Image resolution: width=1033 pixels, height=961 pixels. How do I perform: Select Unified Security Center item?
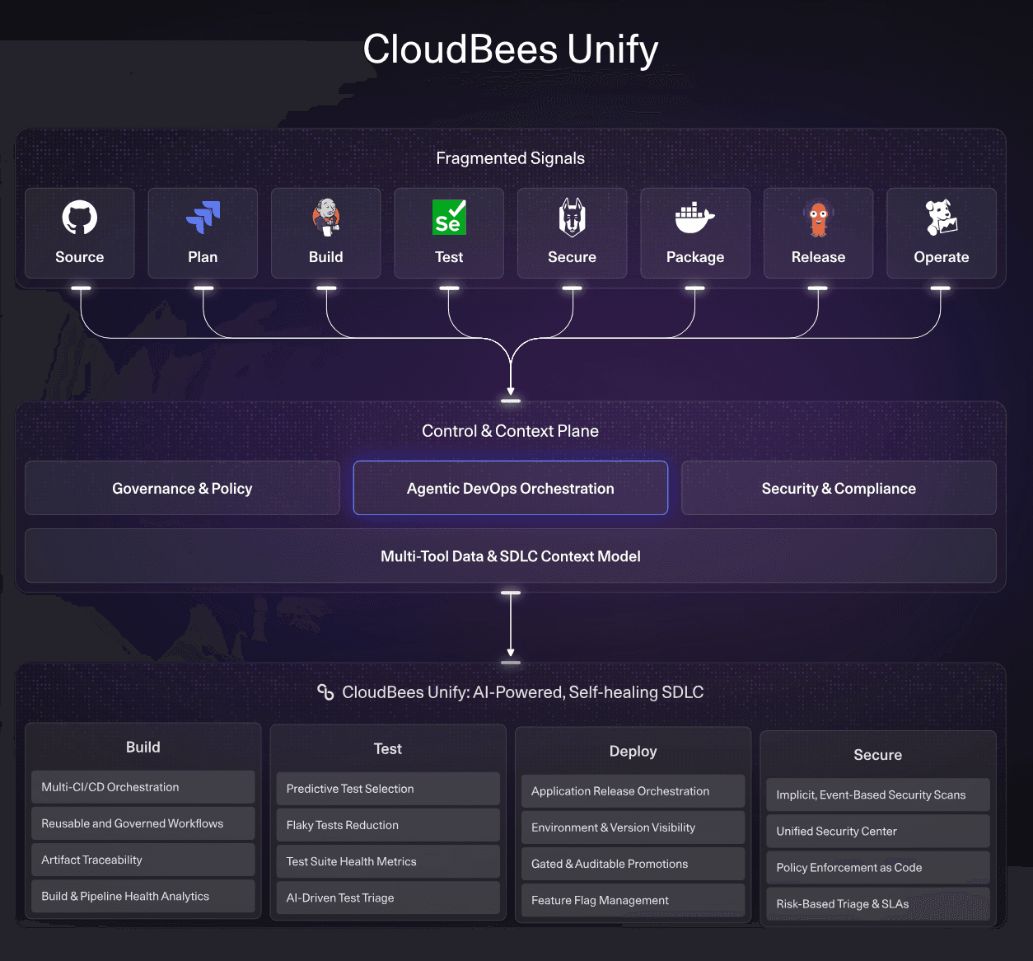pos(878,831)
